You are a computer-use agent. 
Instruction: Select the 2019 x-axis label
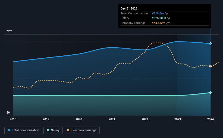(46, 119)
